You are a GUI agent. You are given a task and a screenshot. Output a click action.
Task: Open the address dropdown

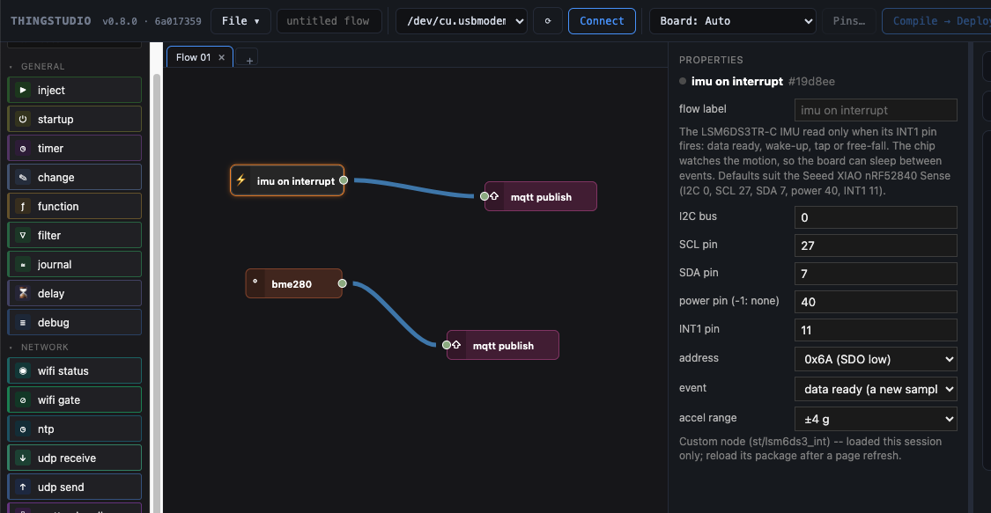(x=876, y=359)
